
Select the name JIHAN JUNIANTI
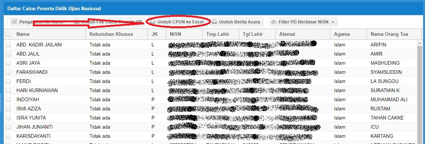[x=34, y=127]
